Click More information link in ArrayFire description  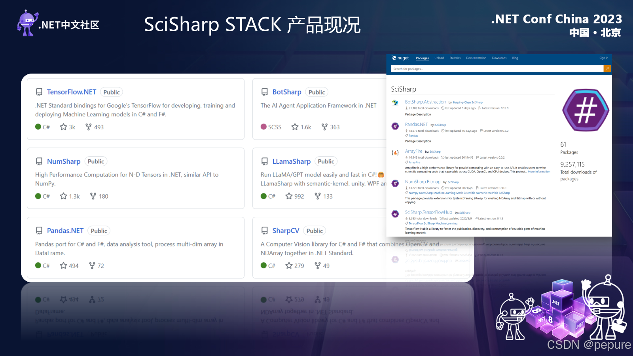coord(539,172)
